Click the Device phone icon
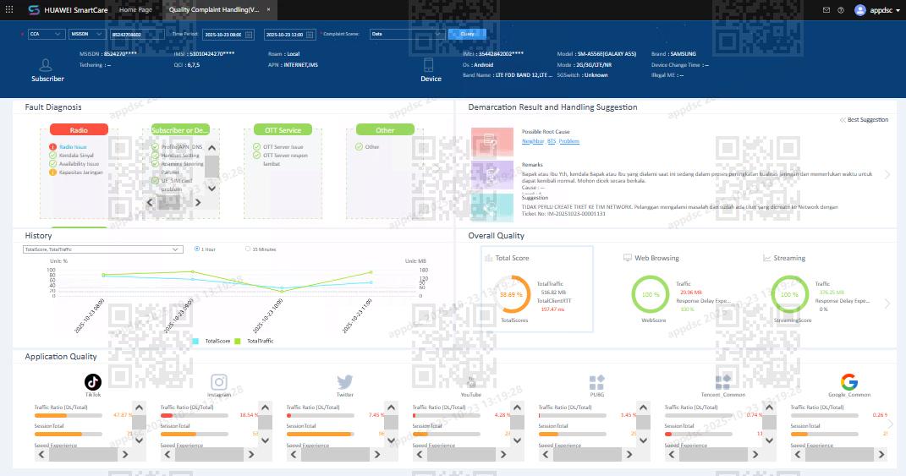Image resolution: width=906 pixels, height=476 pixels. point(428,64)
